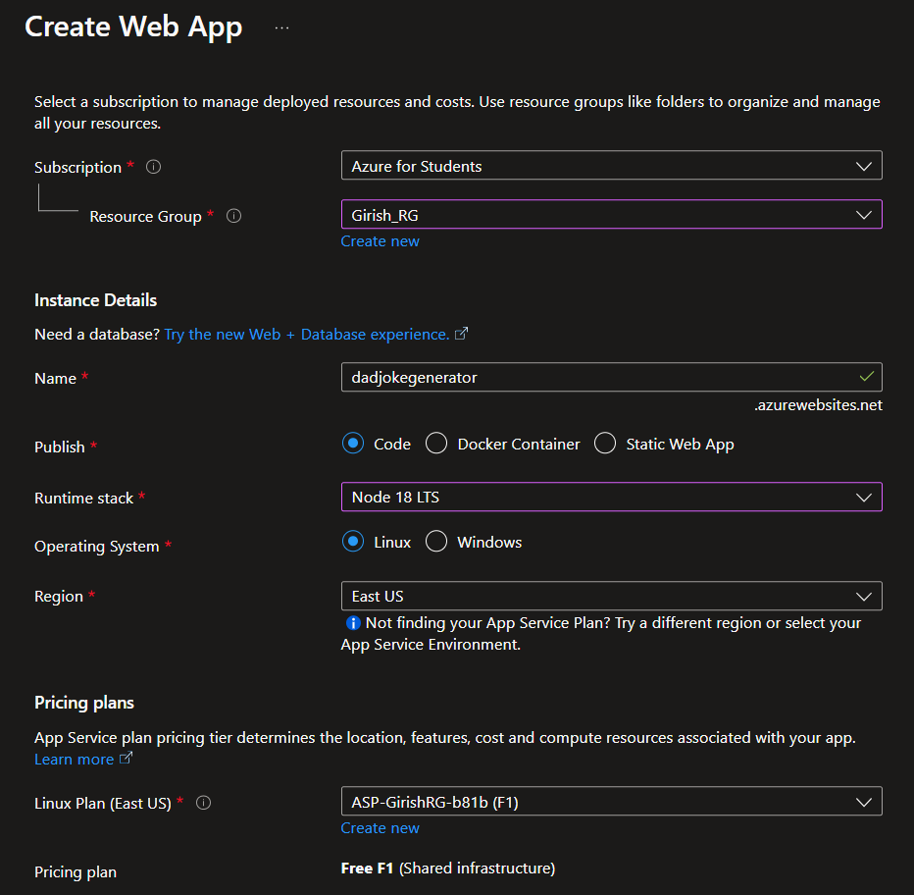Click Create new under Linux Plan
914x895 pixels.
(x=380, y=828)
